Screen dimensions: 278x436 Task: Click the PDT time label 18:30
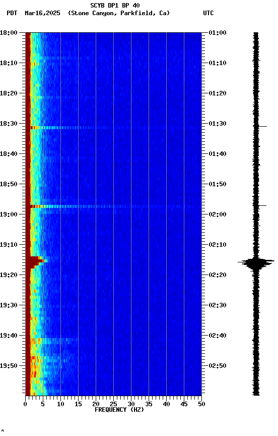(x=9, y=124)
